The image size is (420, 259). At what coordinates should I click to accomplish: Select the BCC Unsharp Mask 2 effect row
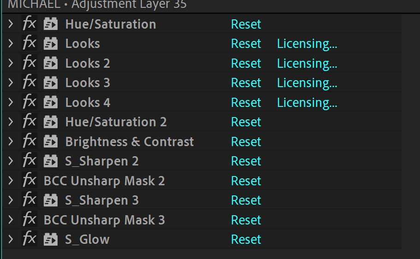pos(202,181)
